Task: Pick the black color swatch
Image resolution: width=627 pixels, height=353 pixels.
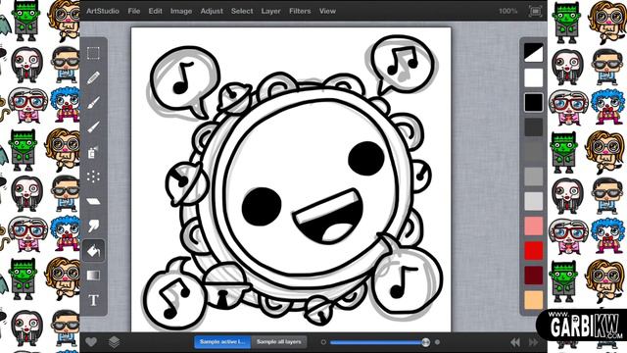Action: [533, 102]
